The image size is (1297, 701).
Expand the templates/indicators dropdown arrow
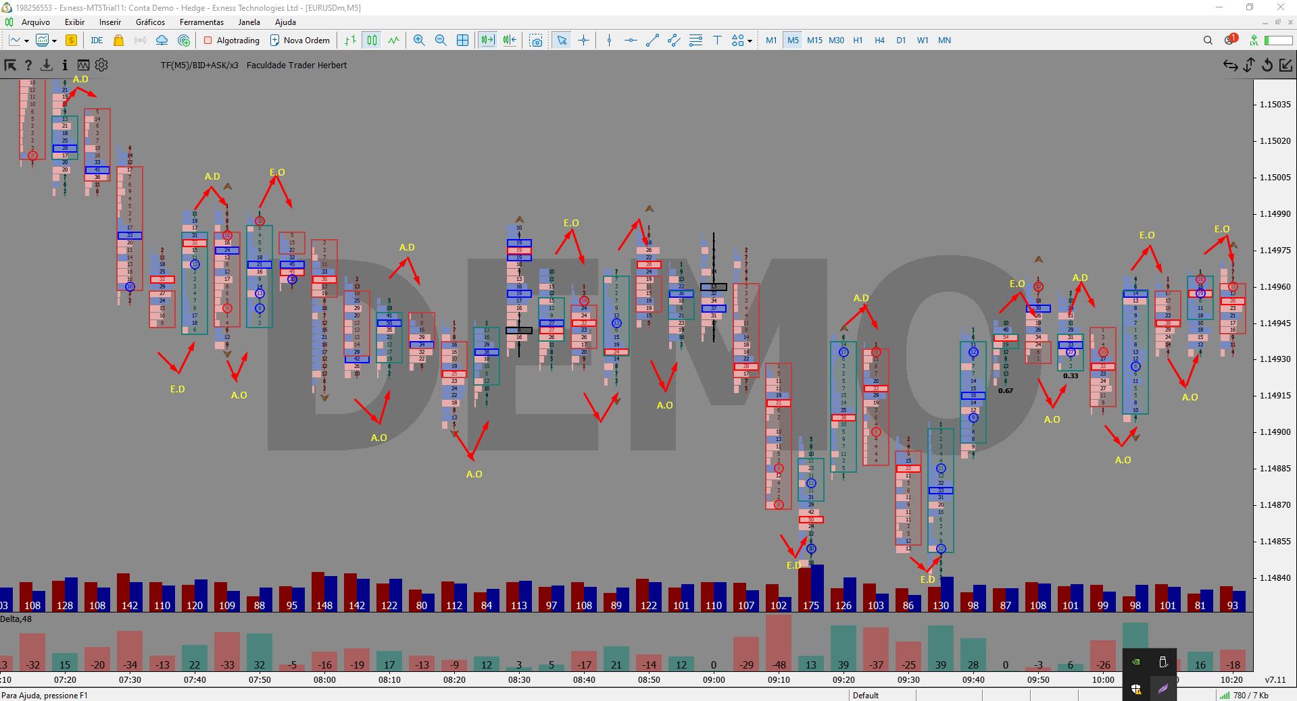pos(54,41)
